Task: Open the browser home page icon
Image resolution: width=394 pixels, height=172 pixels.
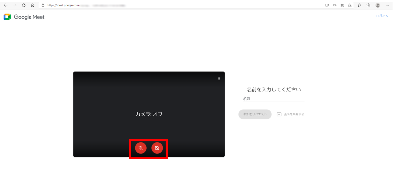Action: [x=33, y=5]
